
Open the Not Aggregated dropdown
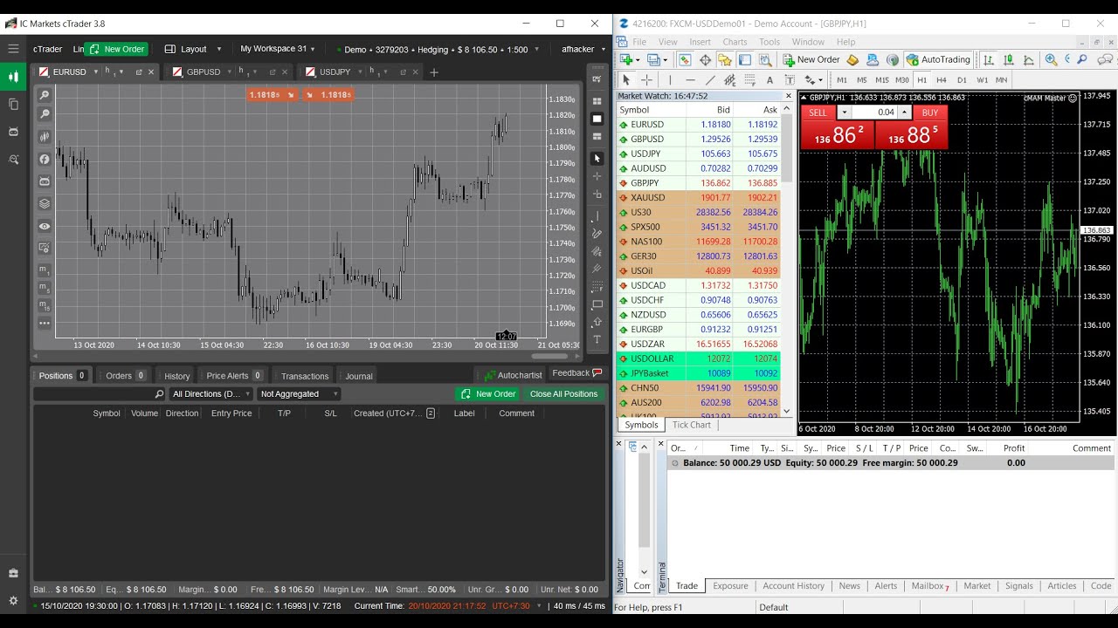pyautogui.click(x=299, y=394)
